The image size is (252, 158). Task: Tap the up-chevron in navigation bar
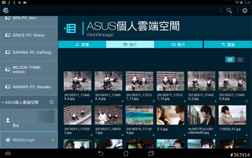(8, 153)
